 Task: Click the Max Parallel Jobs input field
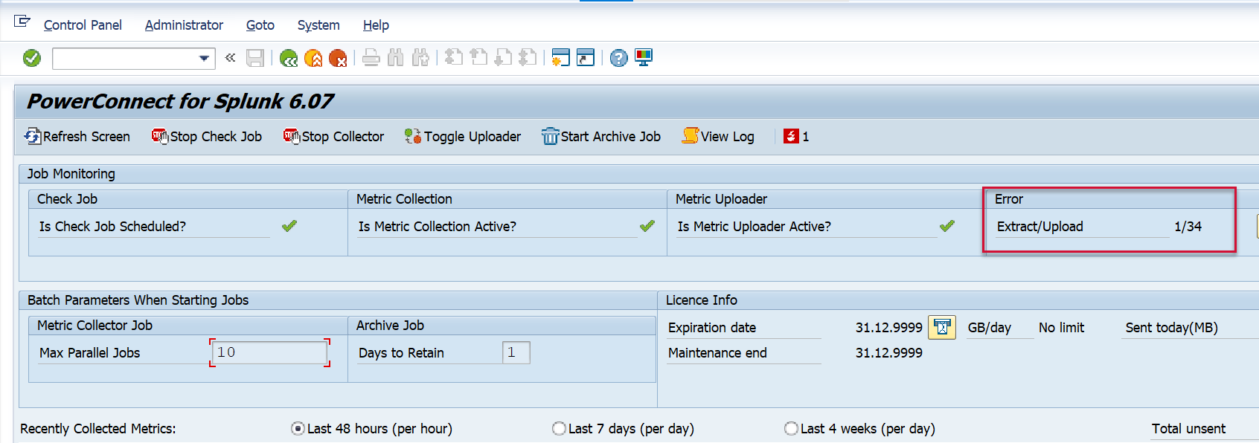click(x=269, y=352)
